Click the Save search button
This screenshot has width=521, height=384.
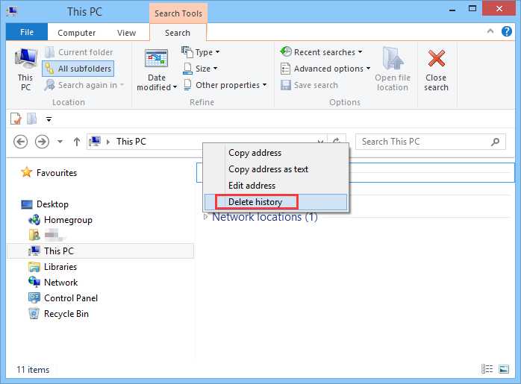[x=309, y=85]
